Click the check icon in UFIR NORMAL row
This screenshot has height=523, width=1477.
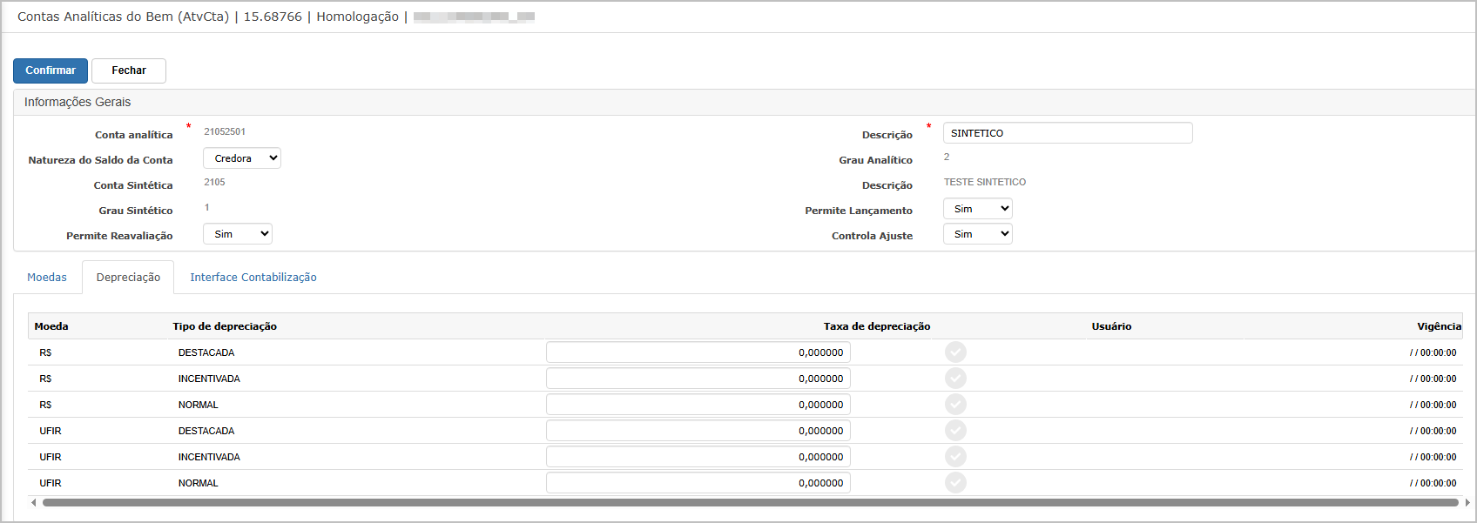coord(955,482)
